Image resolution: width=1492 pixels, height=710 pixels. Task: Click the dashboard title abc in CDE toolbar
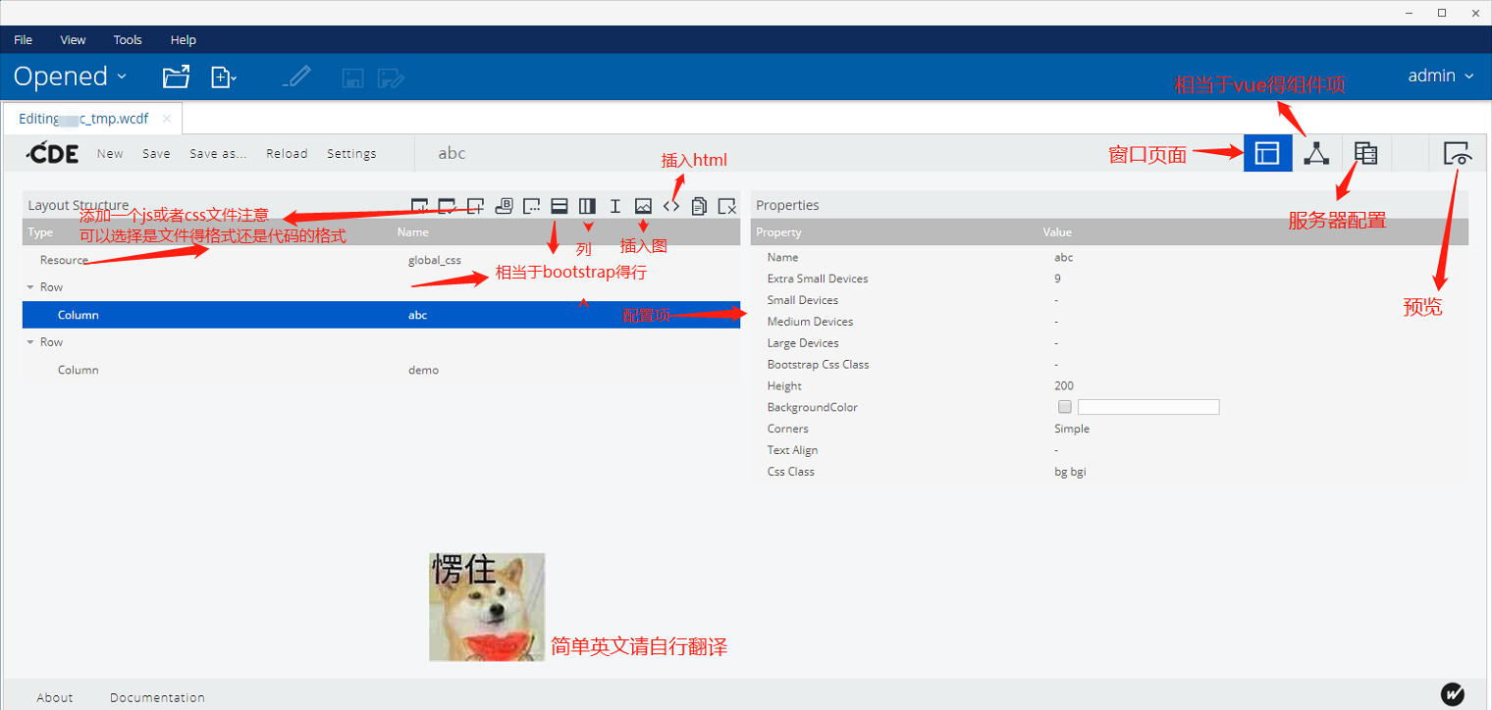click(452, 153)
